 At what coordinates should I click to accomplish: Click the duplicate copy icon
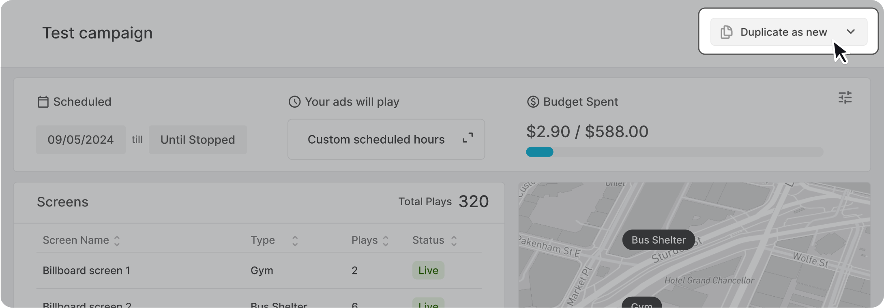726,32
